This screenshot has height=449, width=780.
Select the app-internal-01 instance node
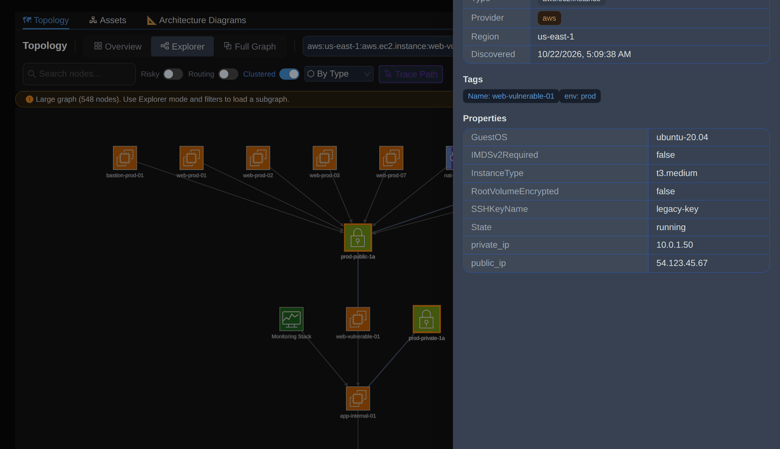pos(358,398)
